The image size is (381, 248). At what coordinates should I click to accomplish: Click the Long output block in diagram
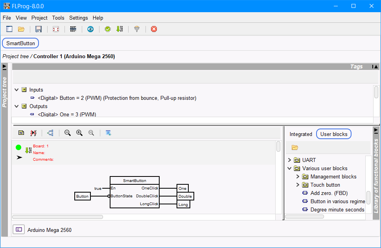click(x=183, y=204)
